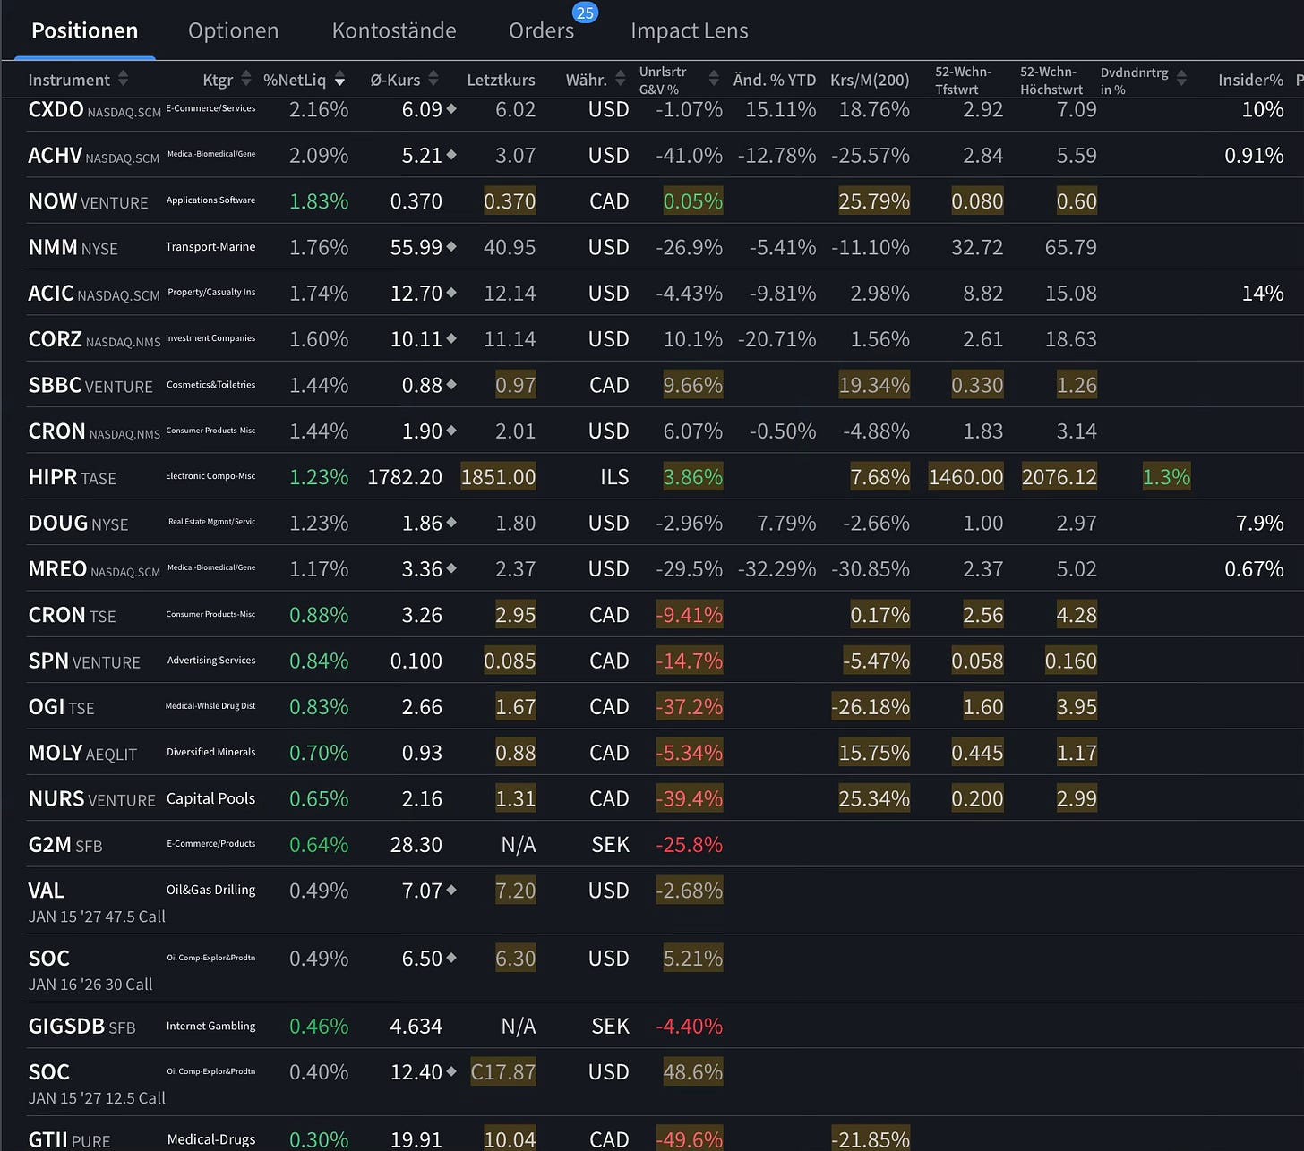This screenshot has height=1151, width=1304.
Task: Toggle %NetLiq descending sort arrow
Action: (x=339, y=81)
